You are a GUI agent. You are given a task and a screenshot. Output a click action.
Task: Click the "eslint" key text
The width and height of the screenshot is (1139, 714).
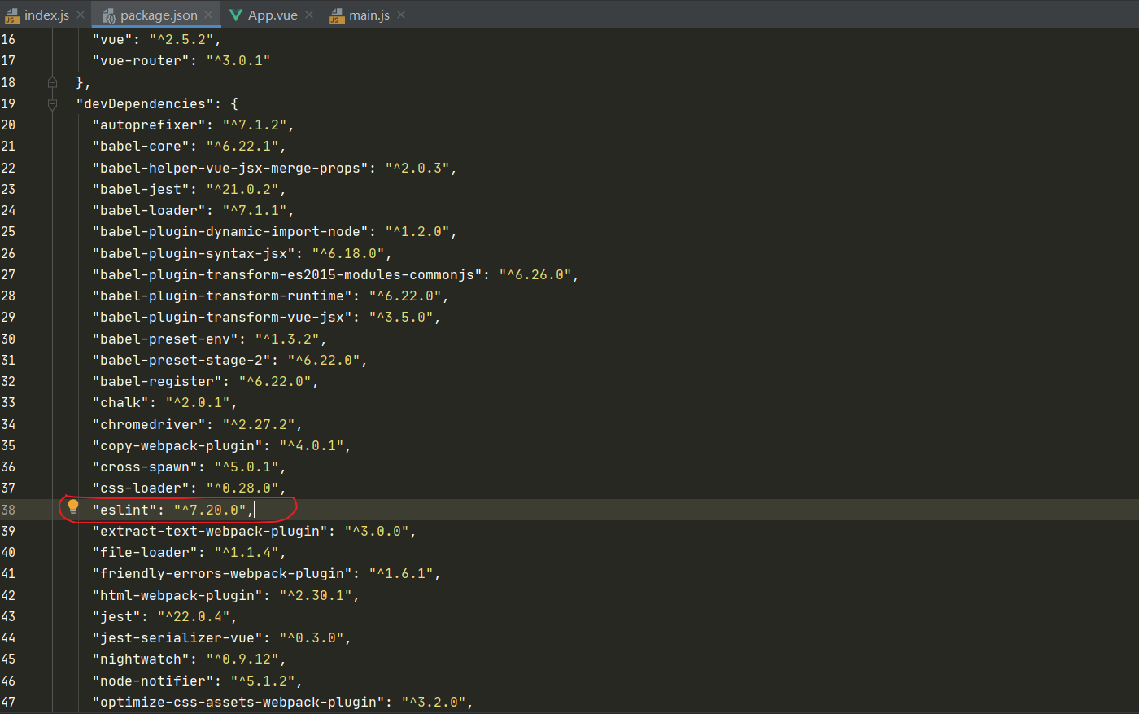(x=124, y=510)
